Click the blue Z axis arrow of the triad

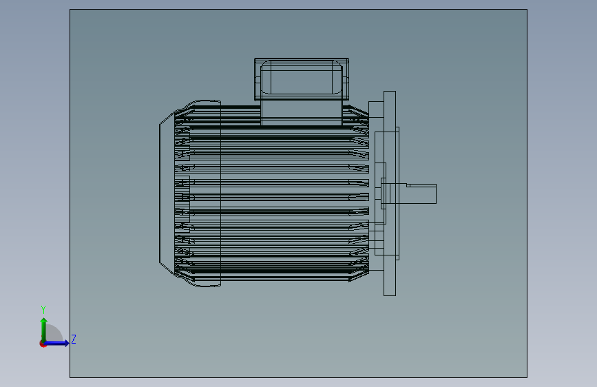point(56,343)
